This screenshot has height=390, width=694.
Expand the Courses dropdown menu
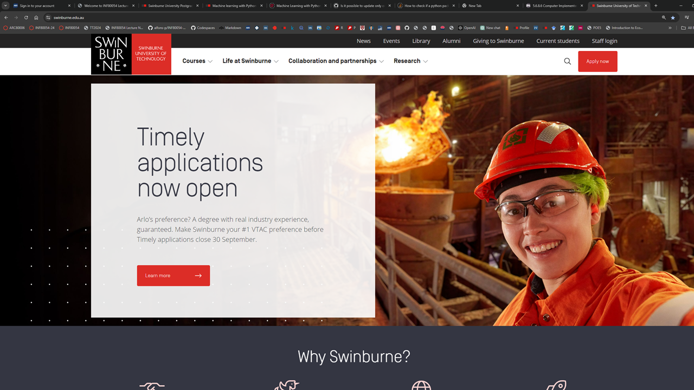[x=195, y=61]
